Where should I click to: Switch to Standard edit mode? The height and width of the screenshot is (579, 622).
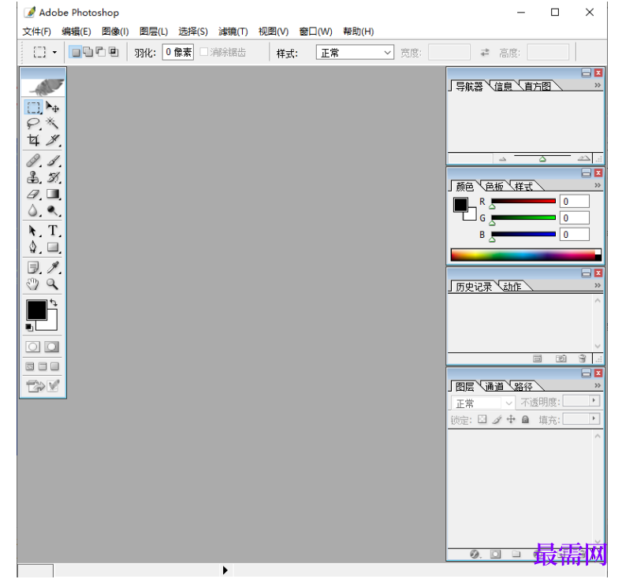pos(33,347)
